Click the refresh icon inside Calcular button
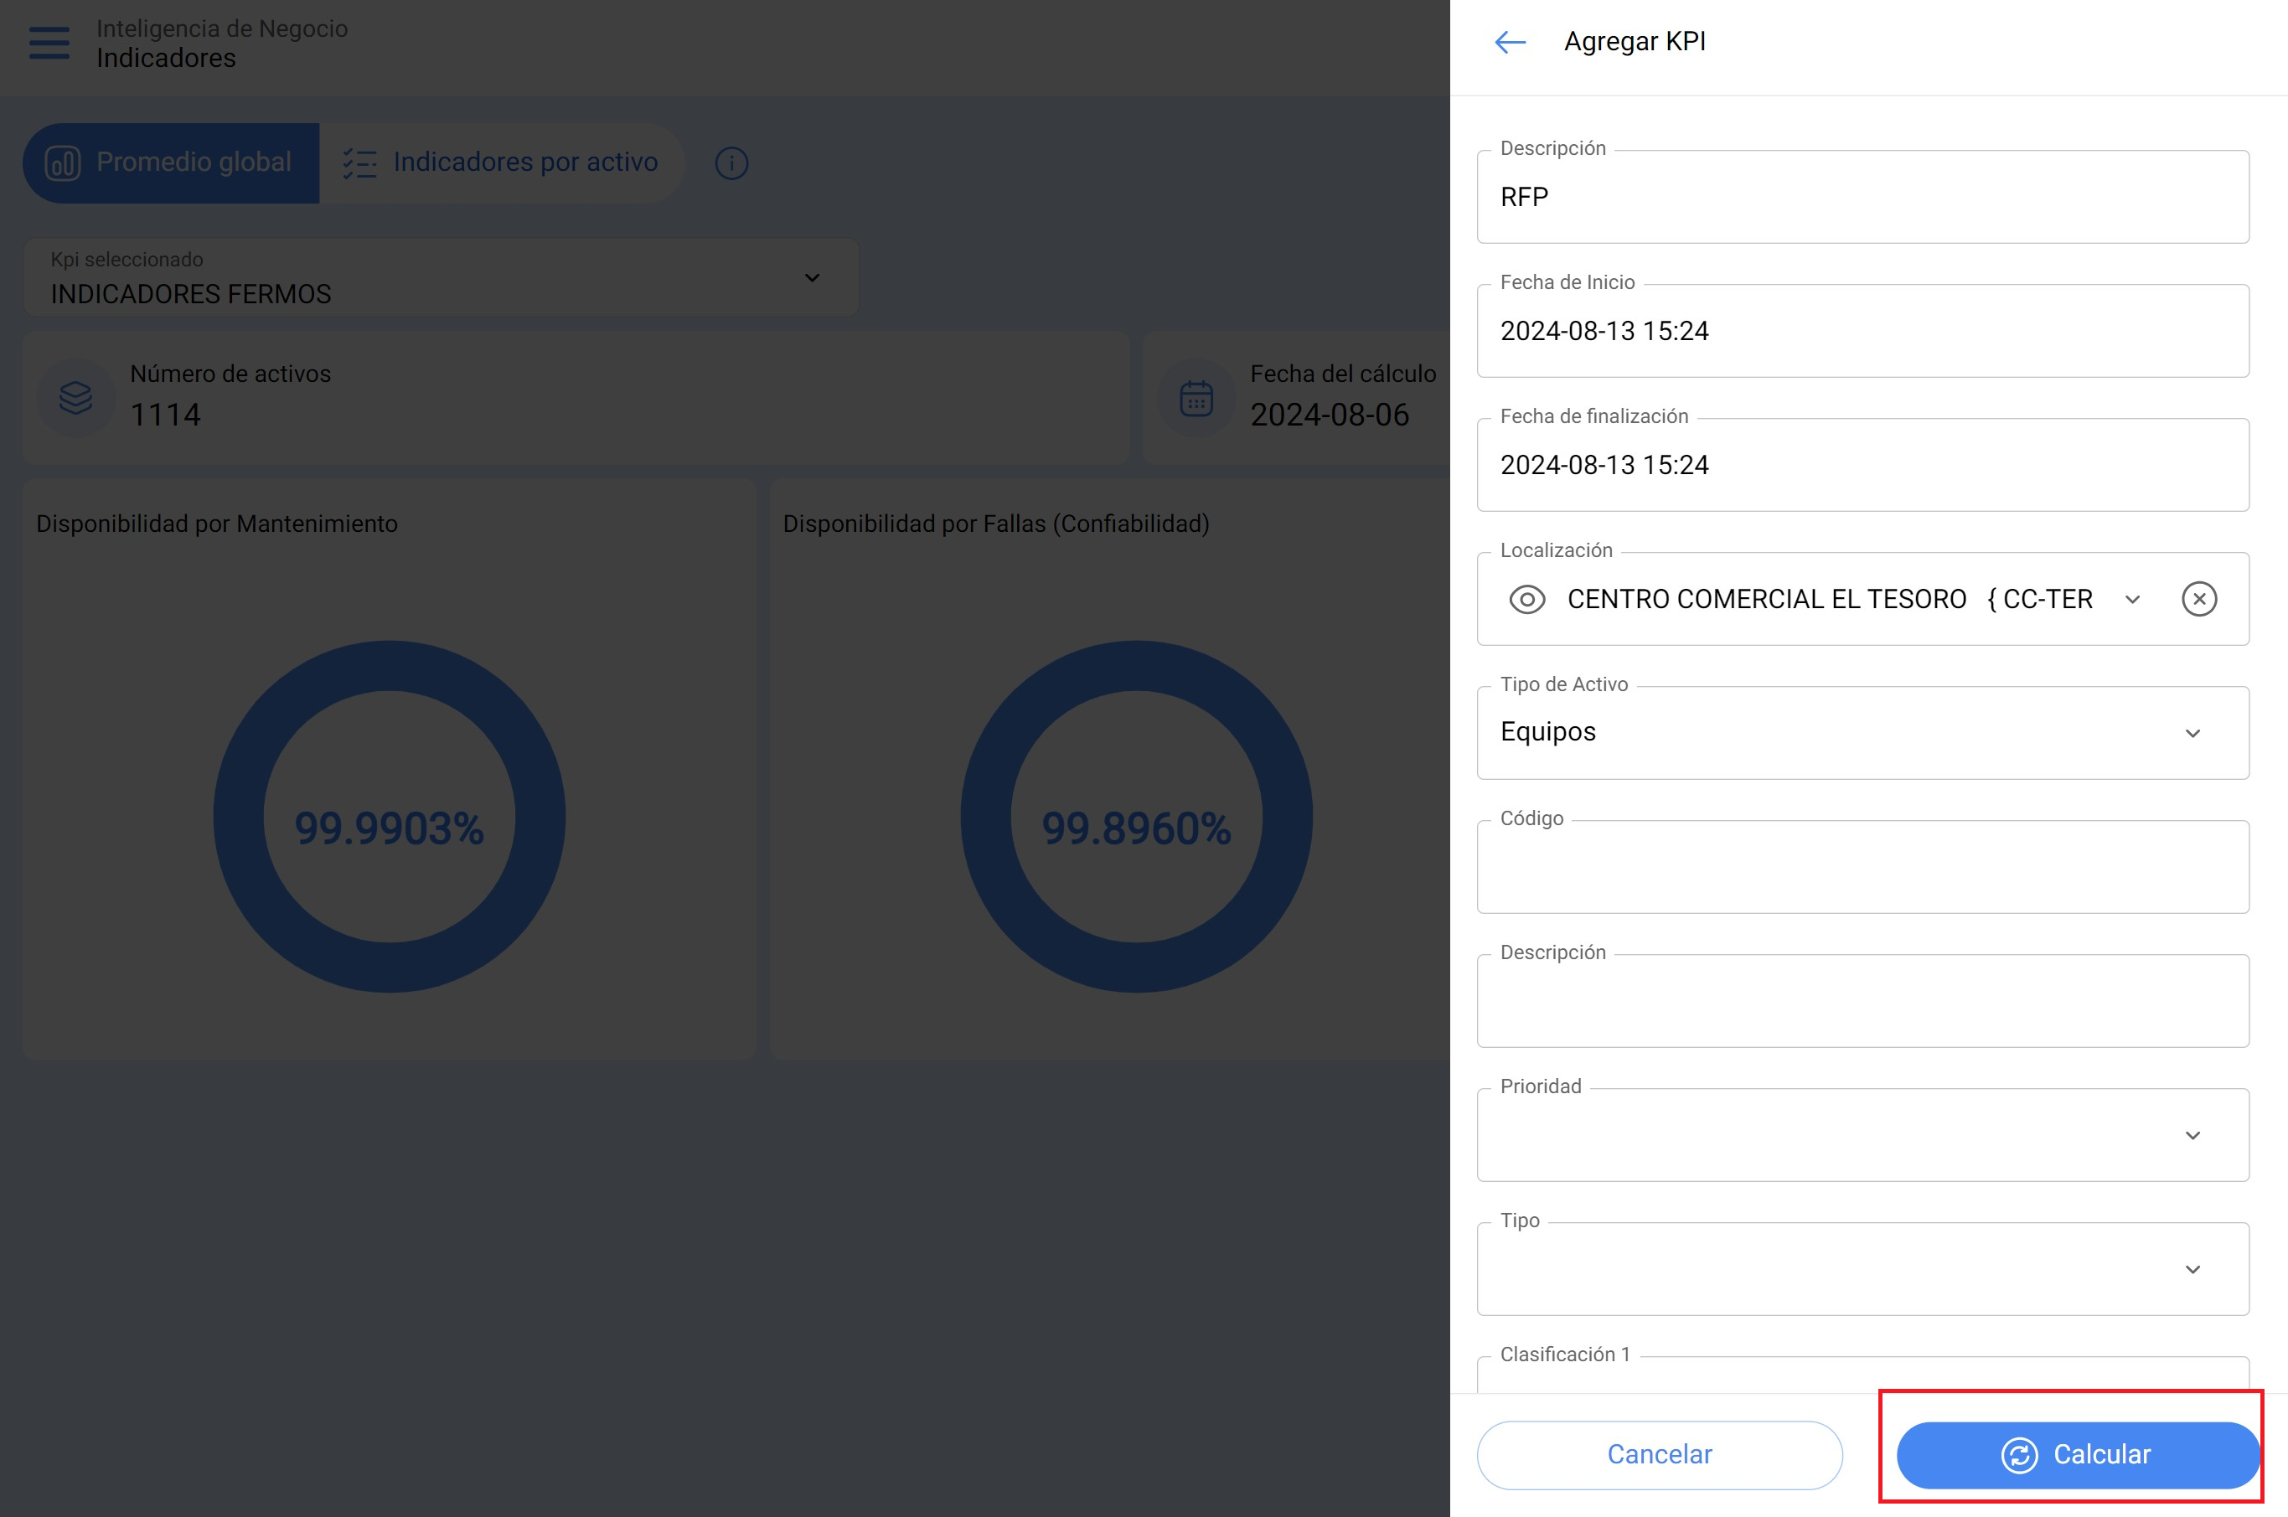2288x1517 pixels. point(2019,1455)
